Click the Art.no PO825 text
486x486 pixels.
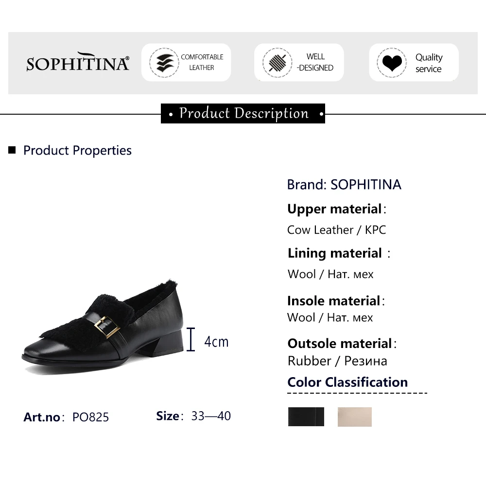(x=66, y=417)
